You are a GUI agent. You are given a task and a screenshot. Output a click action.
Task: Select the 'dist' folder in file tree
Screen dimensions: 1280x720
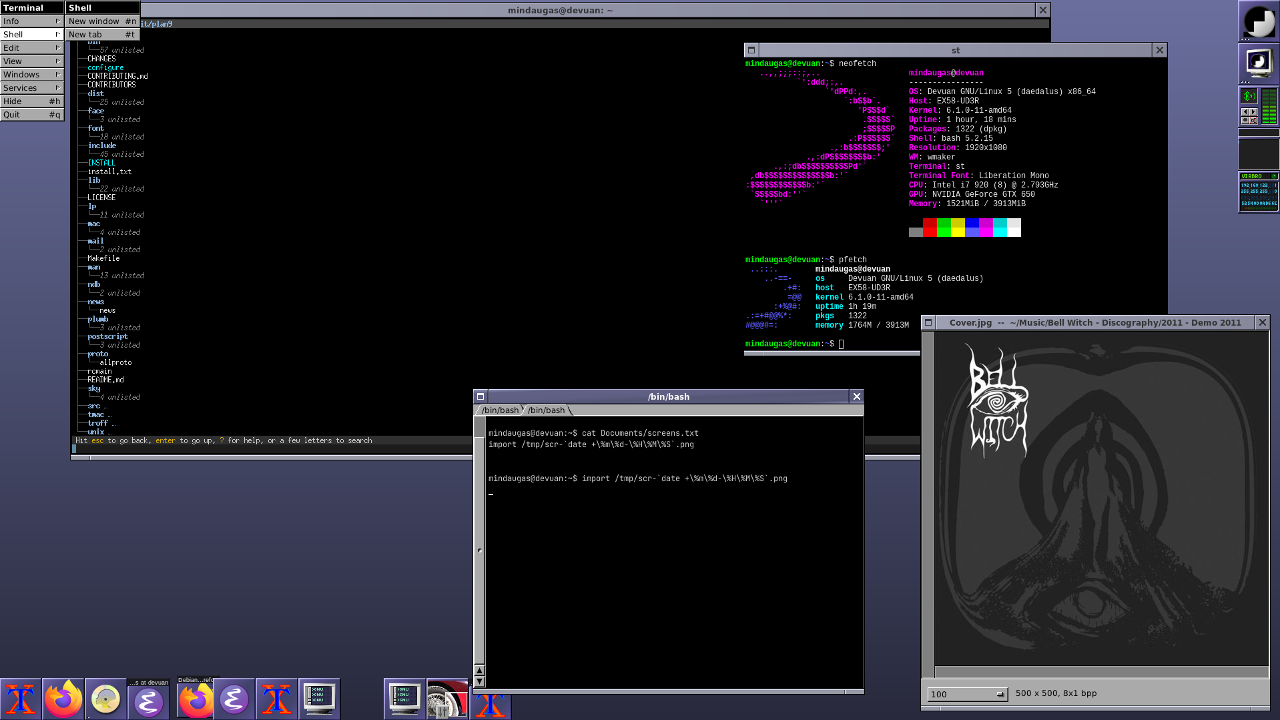pyautogui.click(x=95, y=93)
